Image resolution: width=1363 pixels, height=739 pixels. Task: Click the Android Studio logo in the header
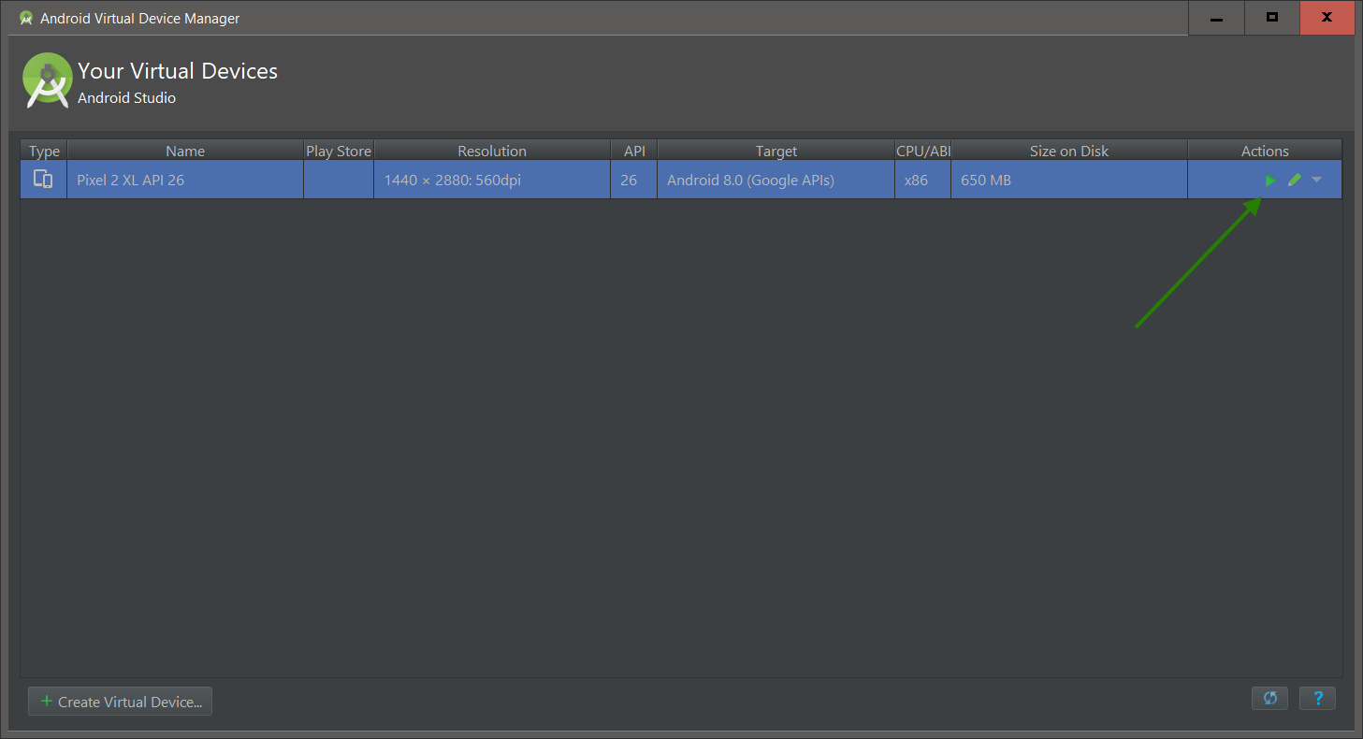point(48,80)
